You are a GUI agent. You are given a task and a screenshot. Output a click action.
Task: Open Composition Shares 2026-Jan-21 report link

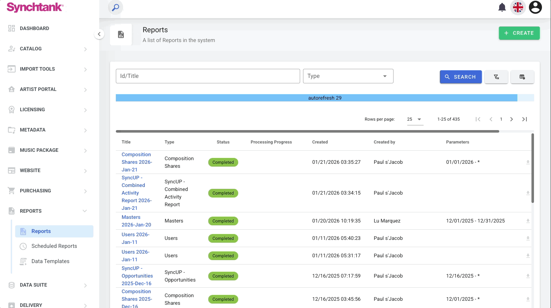tap(137, 162)
